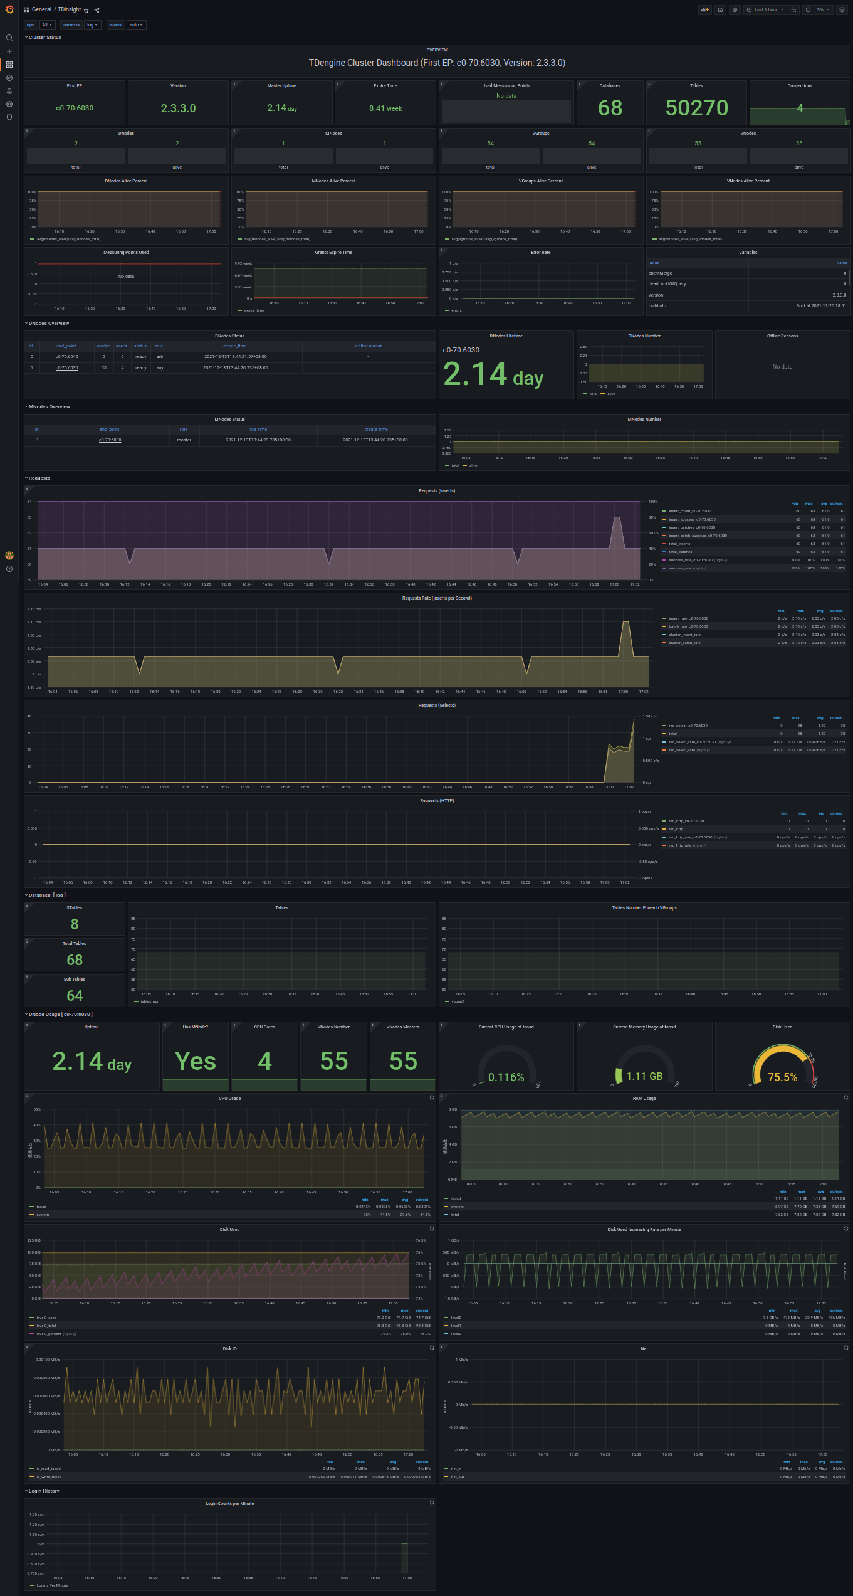Toggle the net_in series in Net legend
The height and width of the screenshot is (1596, 853).
(x=456, y=1469)
